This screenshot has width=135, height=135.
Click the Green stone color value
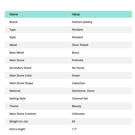click(x=76, y=76)
